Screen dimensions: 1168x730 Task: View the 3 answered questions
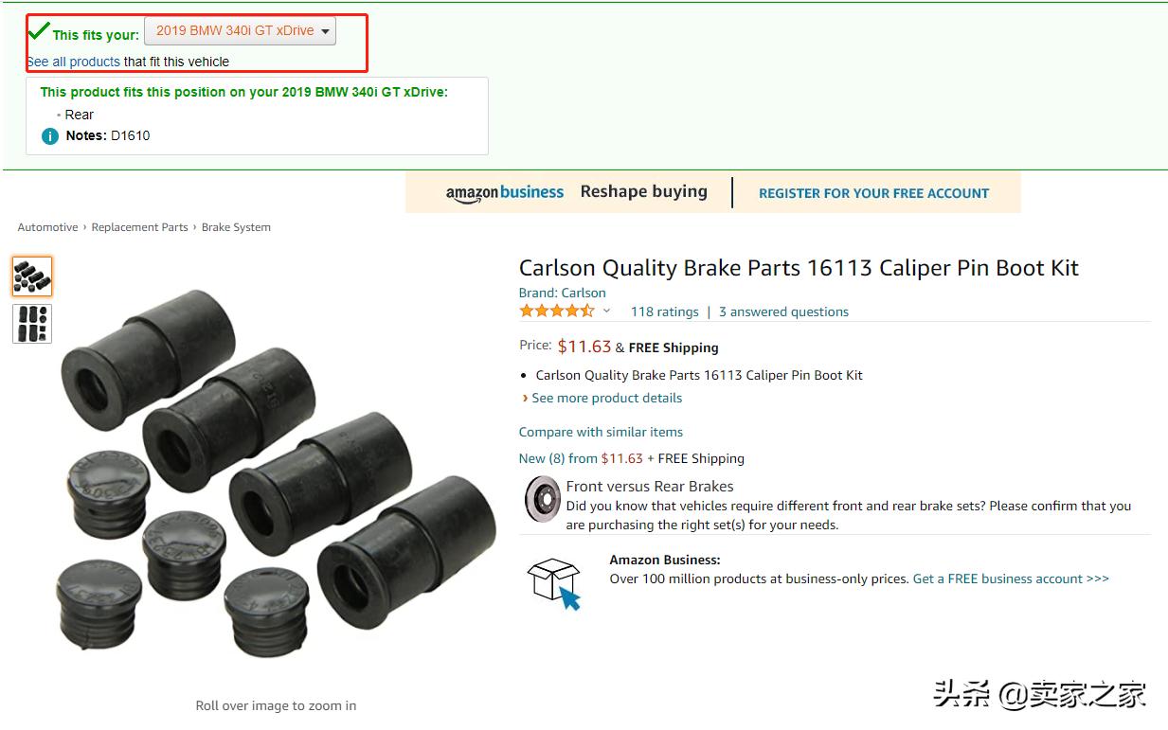pyautogui.click(x=783, y=312)
